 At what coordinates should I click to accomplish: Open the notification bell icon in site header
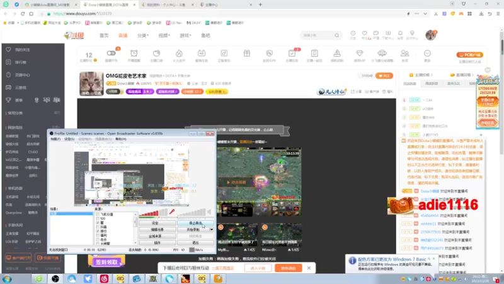pos(400,33)
